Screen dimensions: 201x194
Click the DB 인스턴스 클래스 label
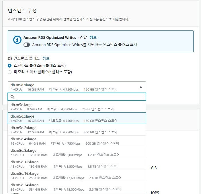tap(24, 58)
